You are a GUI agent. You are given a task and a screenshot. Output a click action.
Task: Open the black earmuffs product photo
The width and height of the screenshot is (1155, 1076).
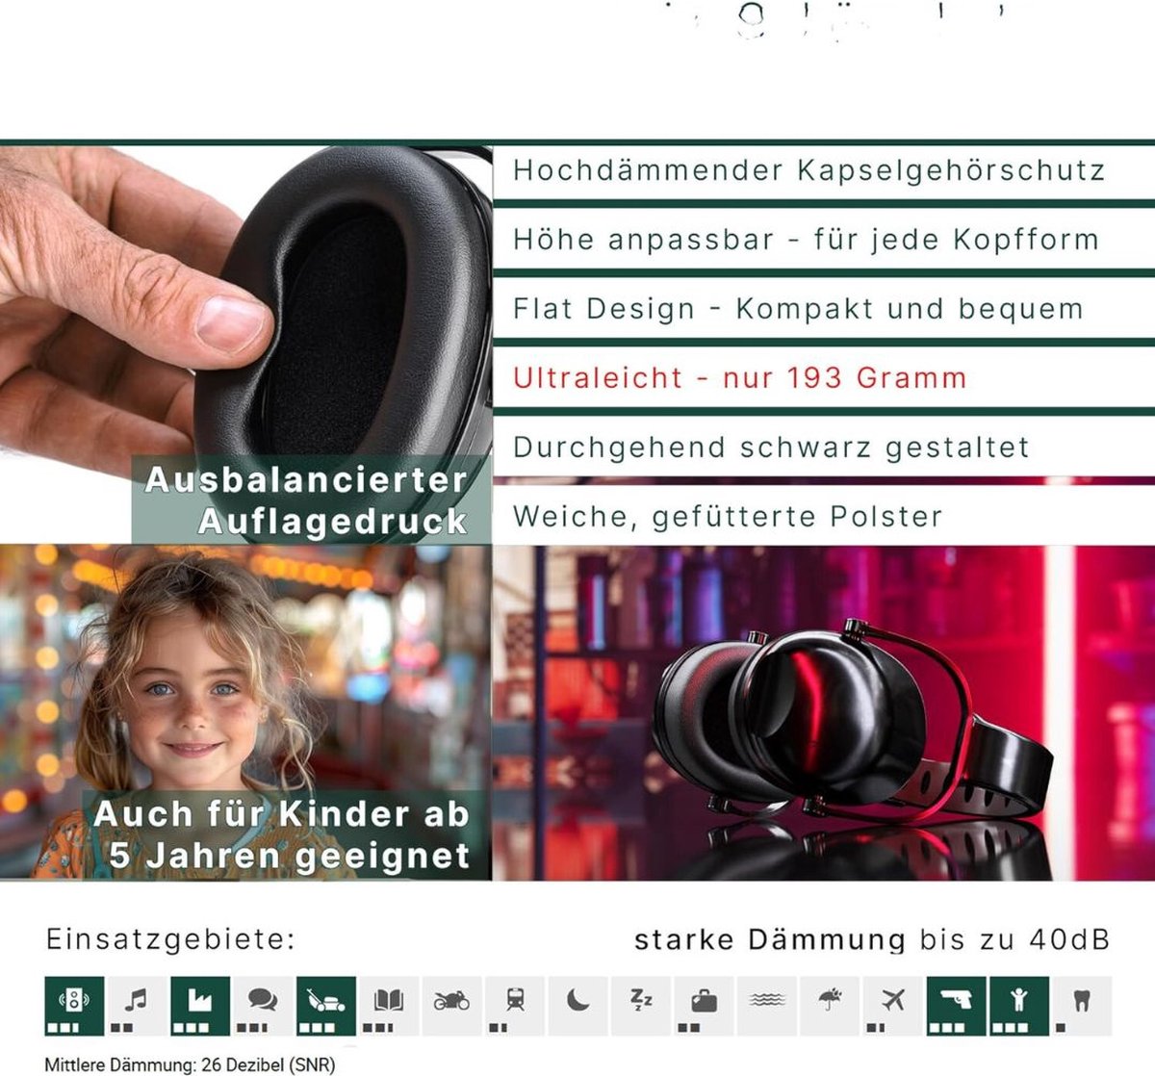[824, 712]
